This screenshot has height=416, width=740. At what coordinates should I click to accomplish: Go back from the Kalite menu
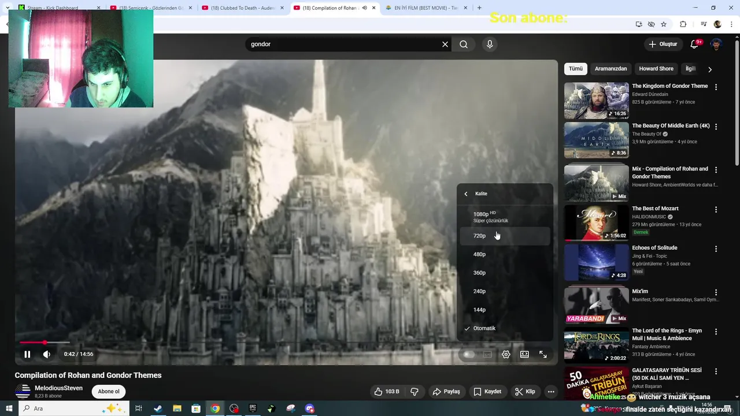(x=466, y=194)
